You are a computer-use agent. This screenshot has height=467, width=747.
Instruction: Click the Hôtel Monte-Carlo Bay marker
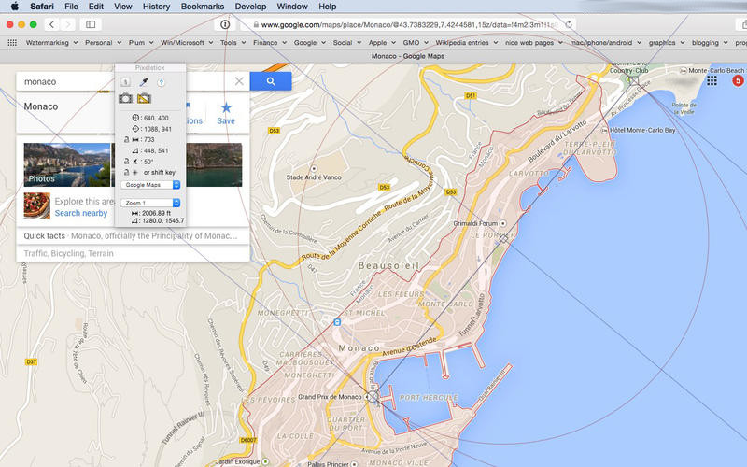point(604,130)
